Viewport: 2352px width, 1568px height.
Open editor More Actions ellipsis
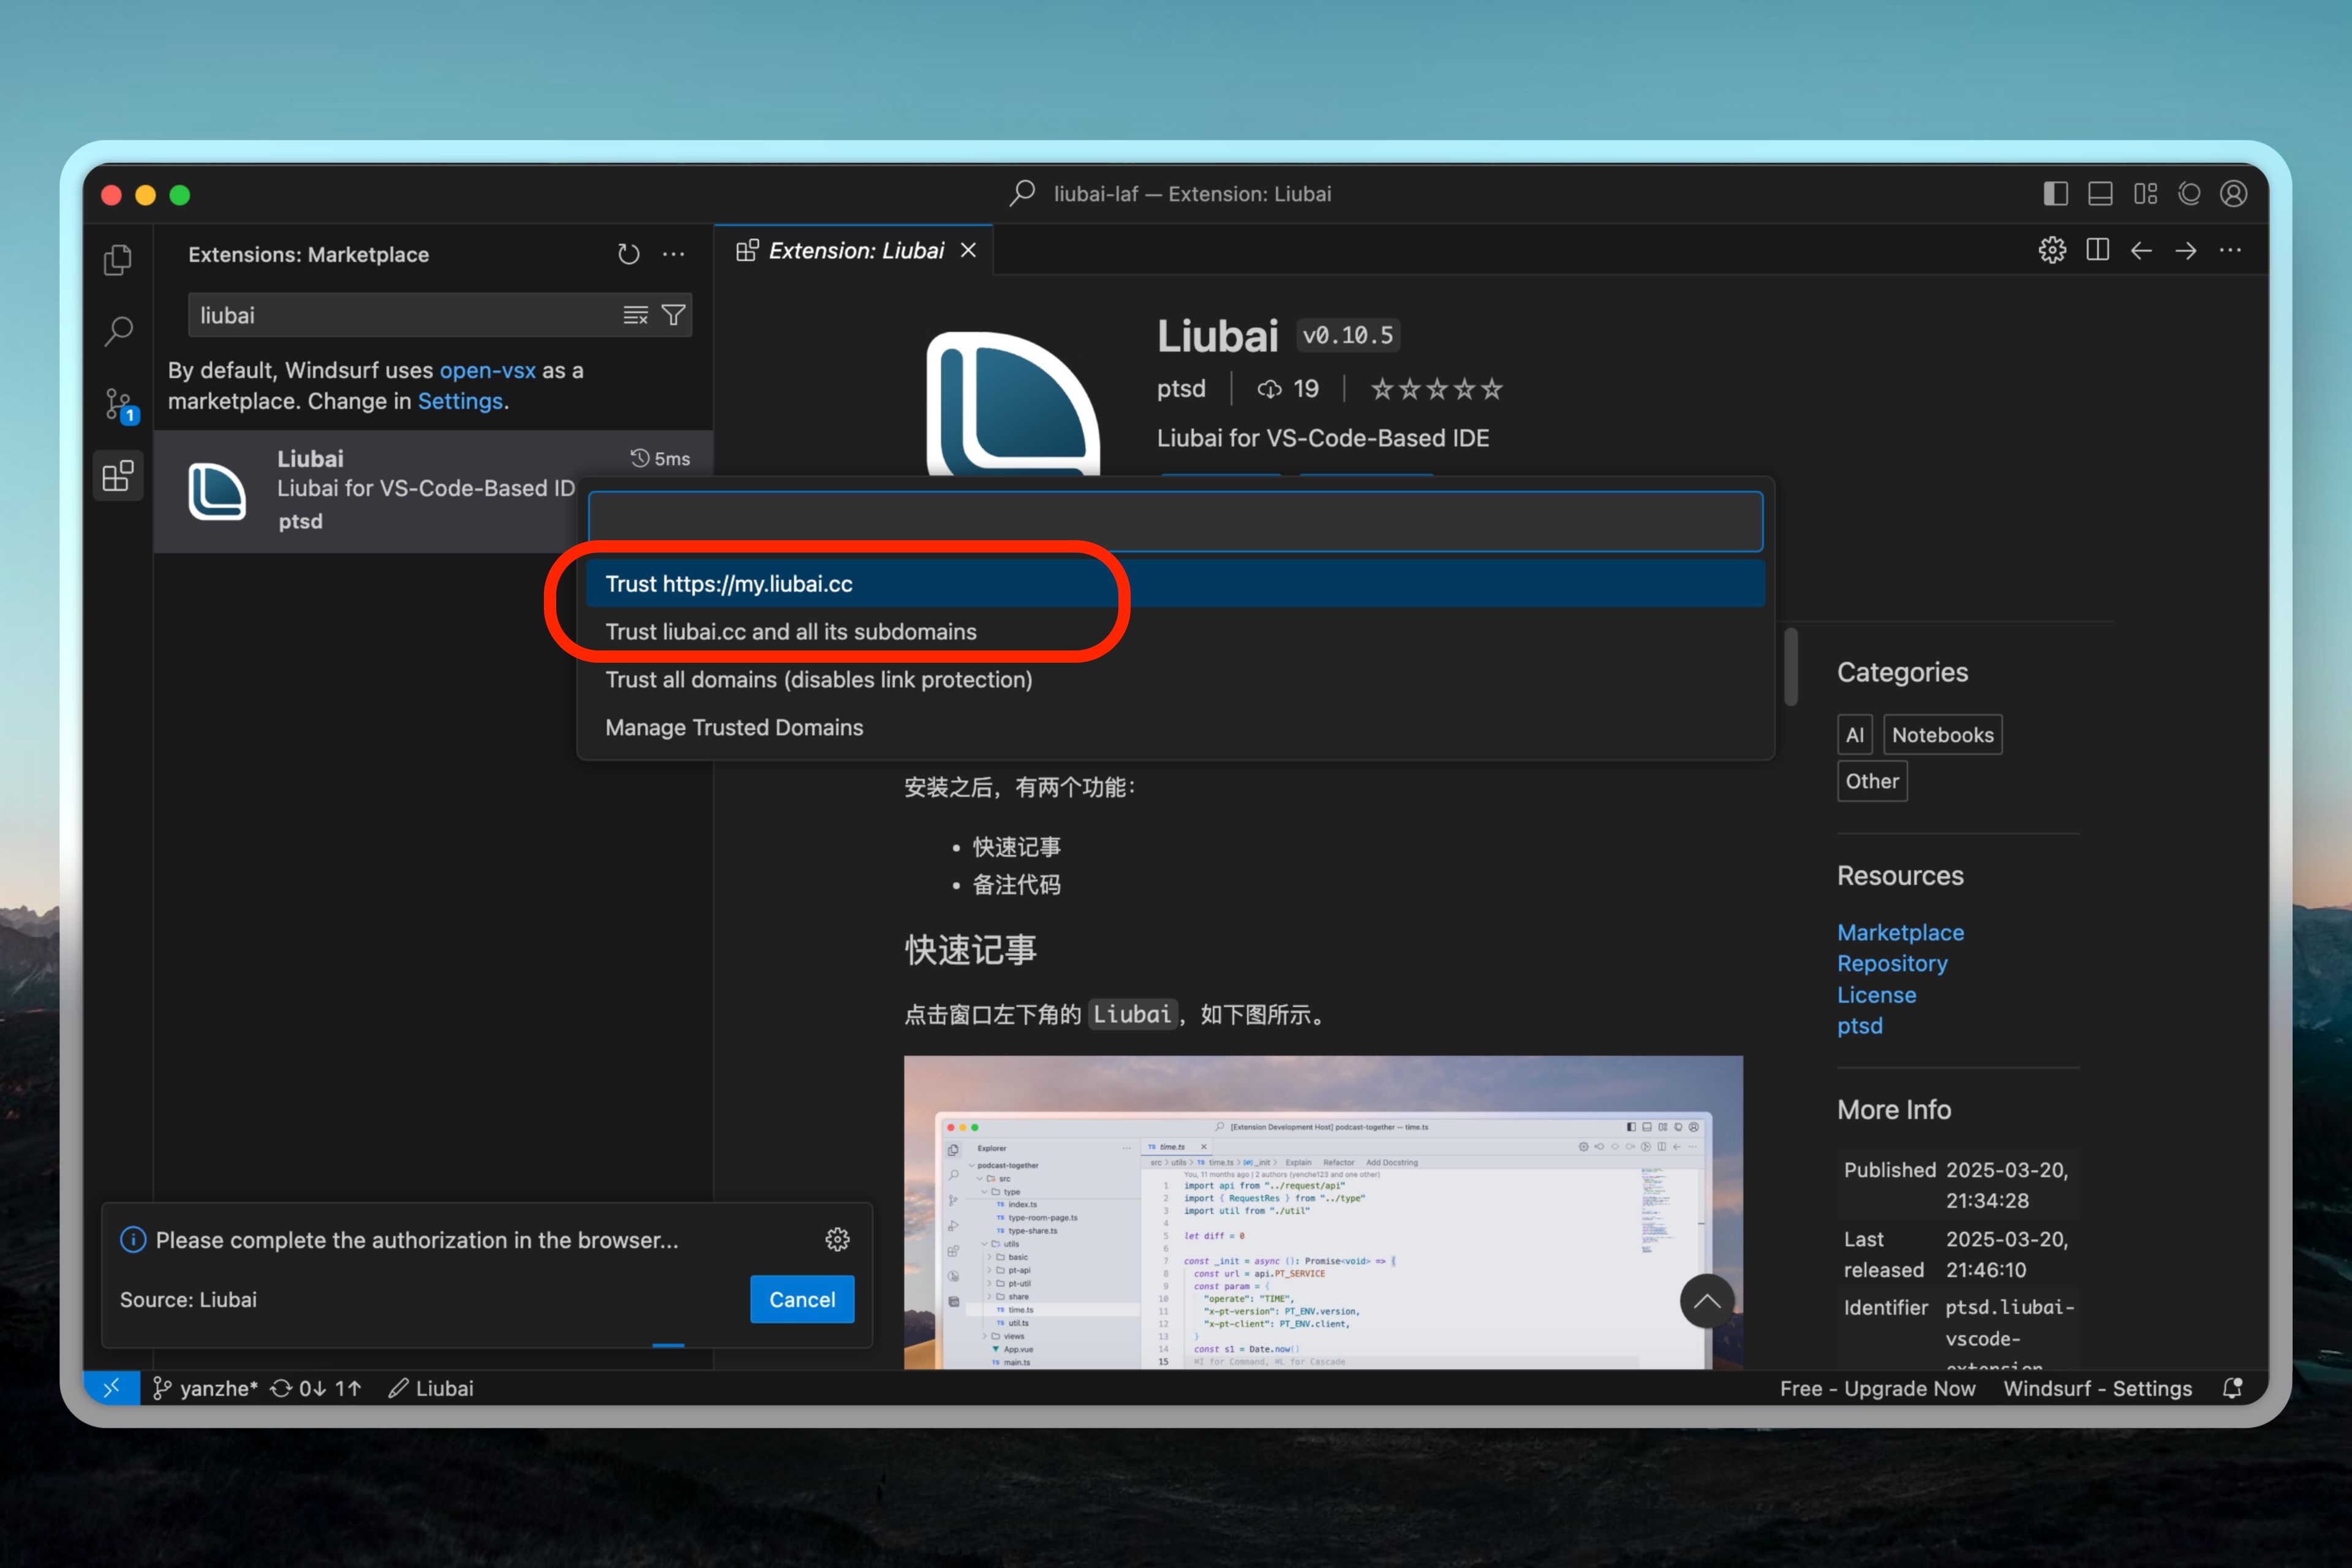point(2230,250)
